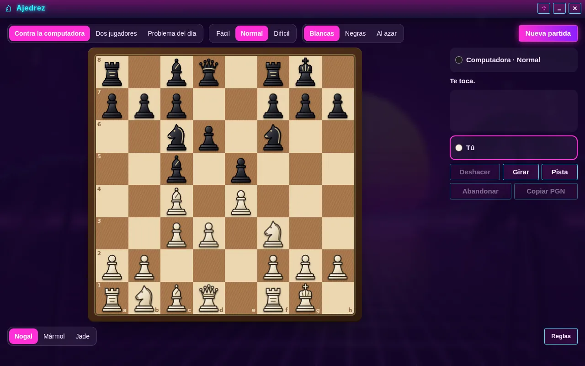The image size is (585, 366).
Task: Click the Ajedrez app icon in title bar
Action: pyautogui.click(x=8, y=8)
